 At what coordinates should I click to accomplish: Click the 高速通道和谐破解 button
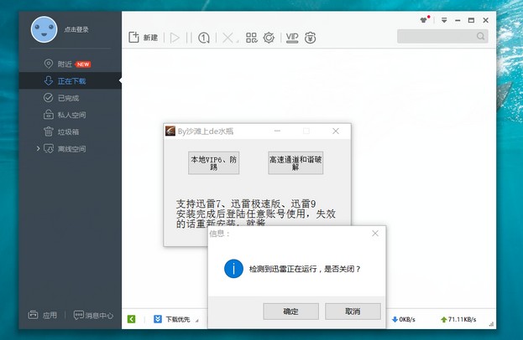coord(295,163)
